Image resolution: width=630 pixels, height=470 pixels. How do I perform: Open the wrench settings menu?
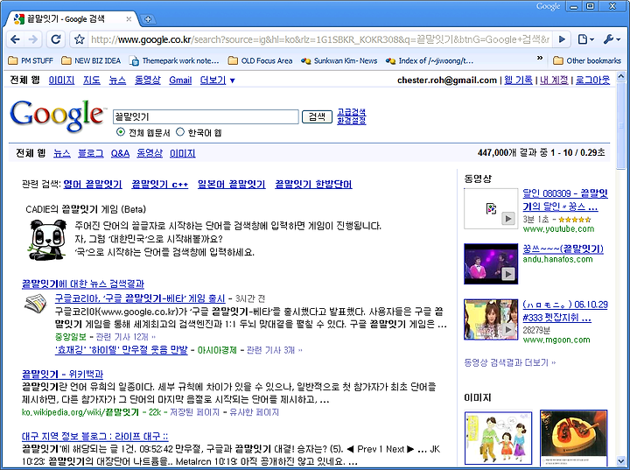pos(612,39)
